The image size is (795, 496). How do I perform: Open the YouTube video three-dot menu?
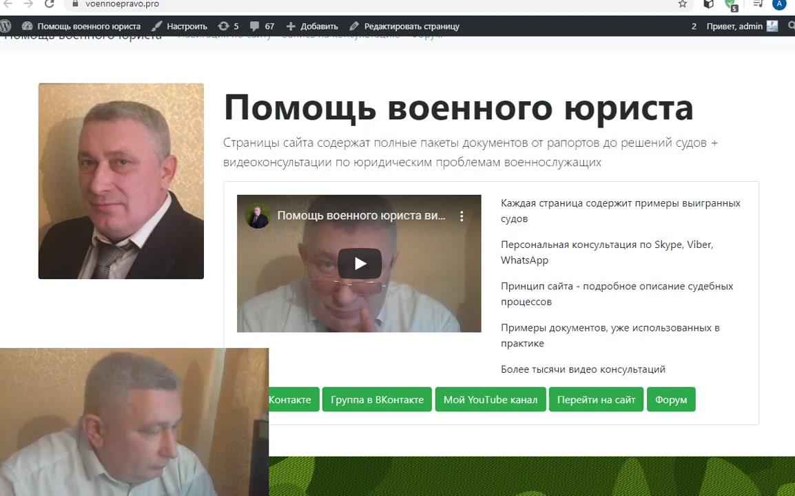462,216
